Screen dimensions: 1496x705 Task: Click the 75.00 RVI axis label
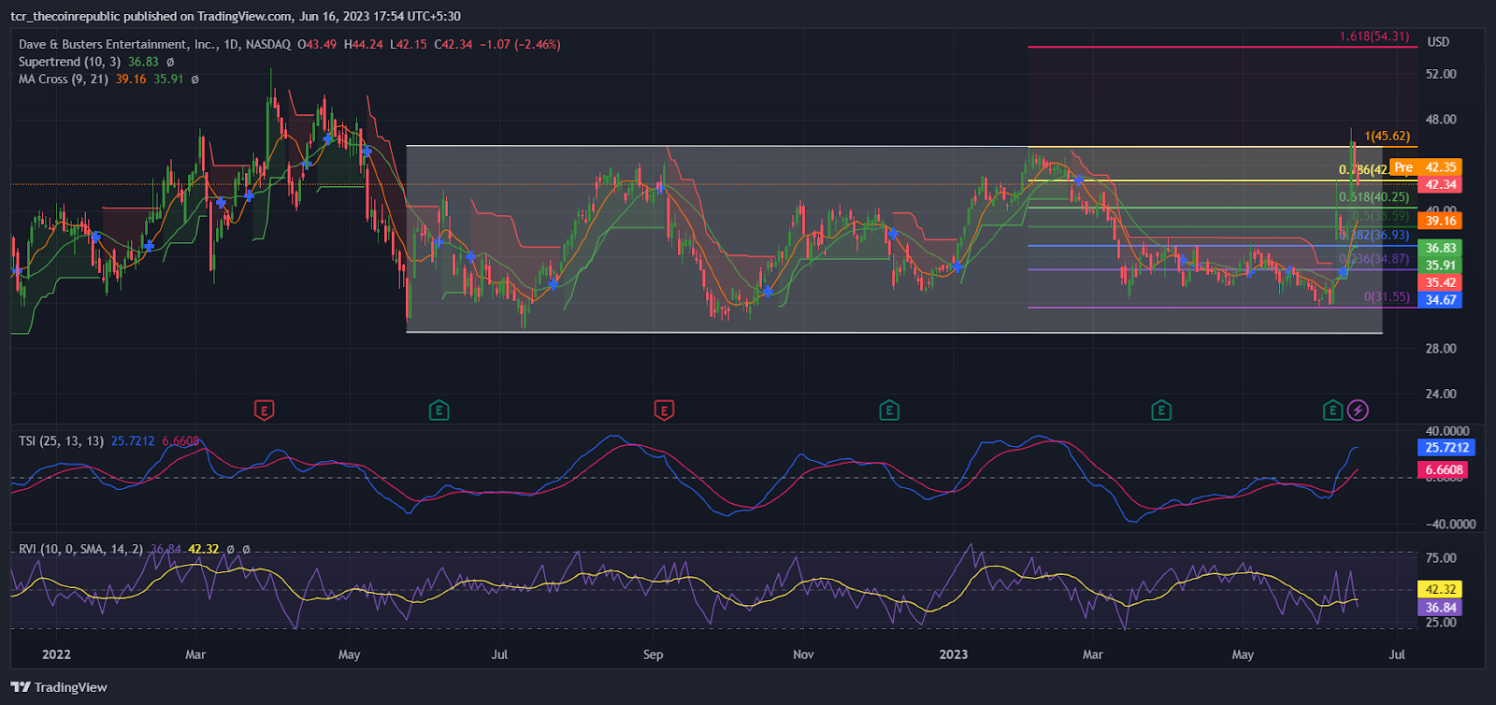click(1441, 558)
